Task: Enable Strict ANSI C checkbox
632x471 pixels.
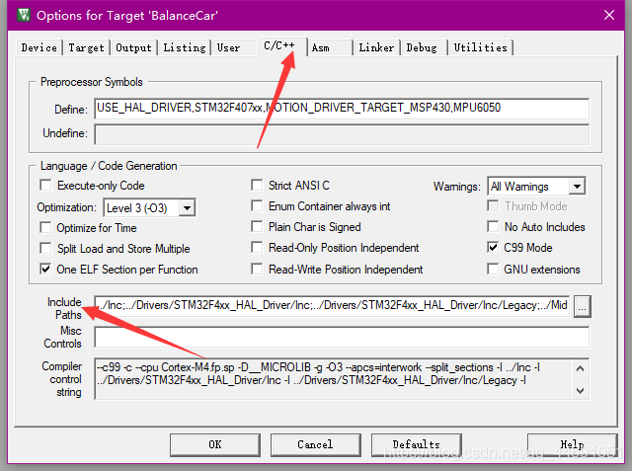Action: click(x=257, y=186)
